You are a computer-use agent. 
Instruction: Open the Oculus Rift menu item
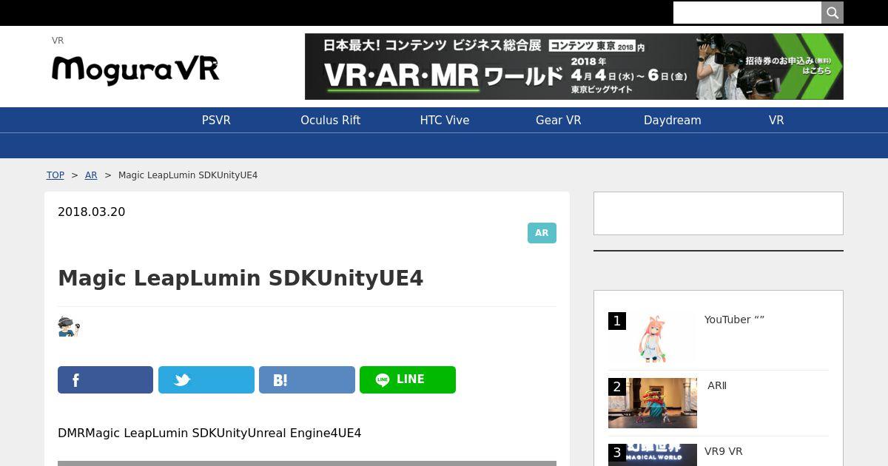(x=330, y=121)
